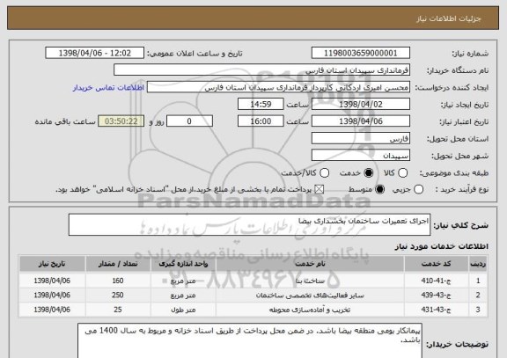Click the اطلاعات خدمات مورد نیاز heading
Viewport: 507px width, 358px height.
pyautogui.click(x=441, y=246)
